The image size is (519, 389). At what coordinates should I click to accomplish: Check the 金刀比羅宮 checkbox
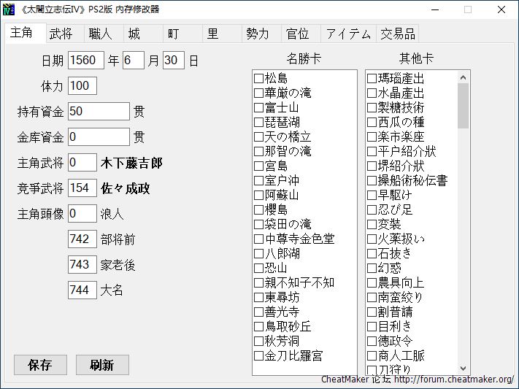[259, 355]
